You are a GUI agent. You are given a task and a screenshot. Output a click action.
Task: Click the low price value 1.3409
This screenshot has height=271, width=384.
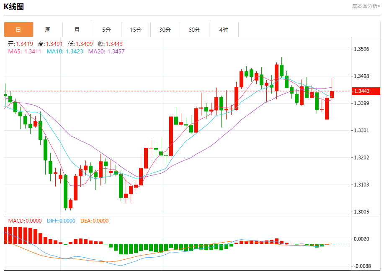[x=84, y=44]
